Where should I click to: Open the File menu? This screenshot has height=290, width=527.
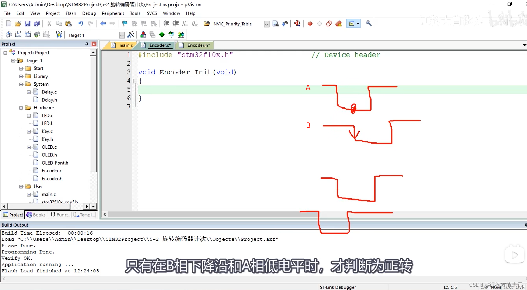pos(7,13)
